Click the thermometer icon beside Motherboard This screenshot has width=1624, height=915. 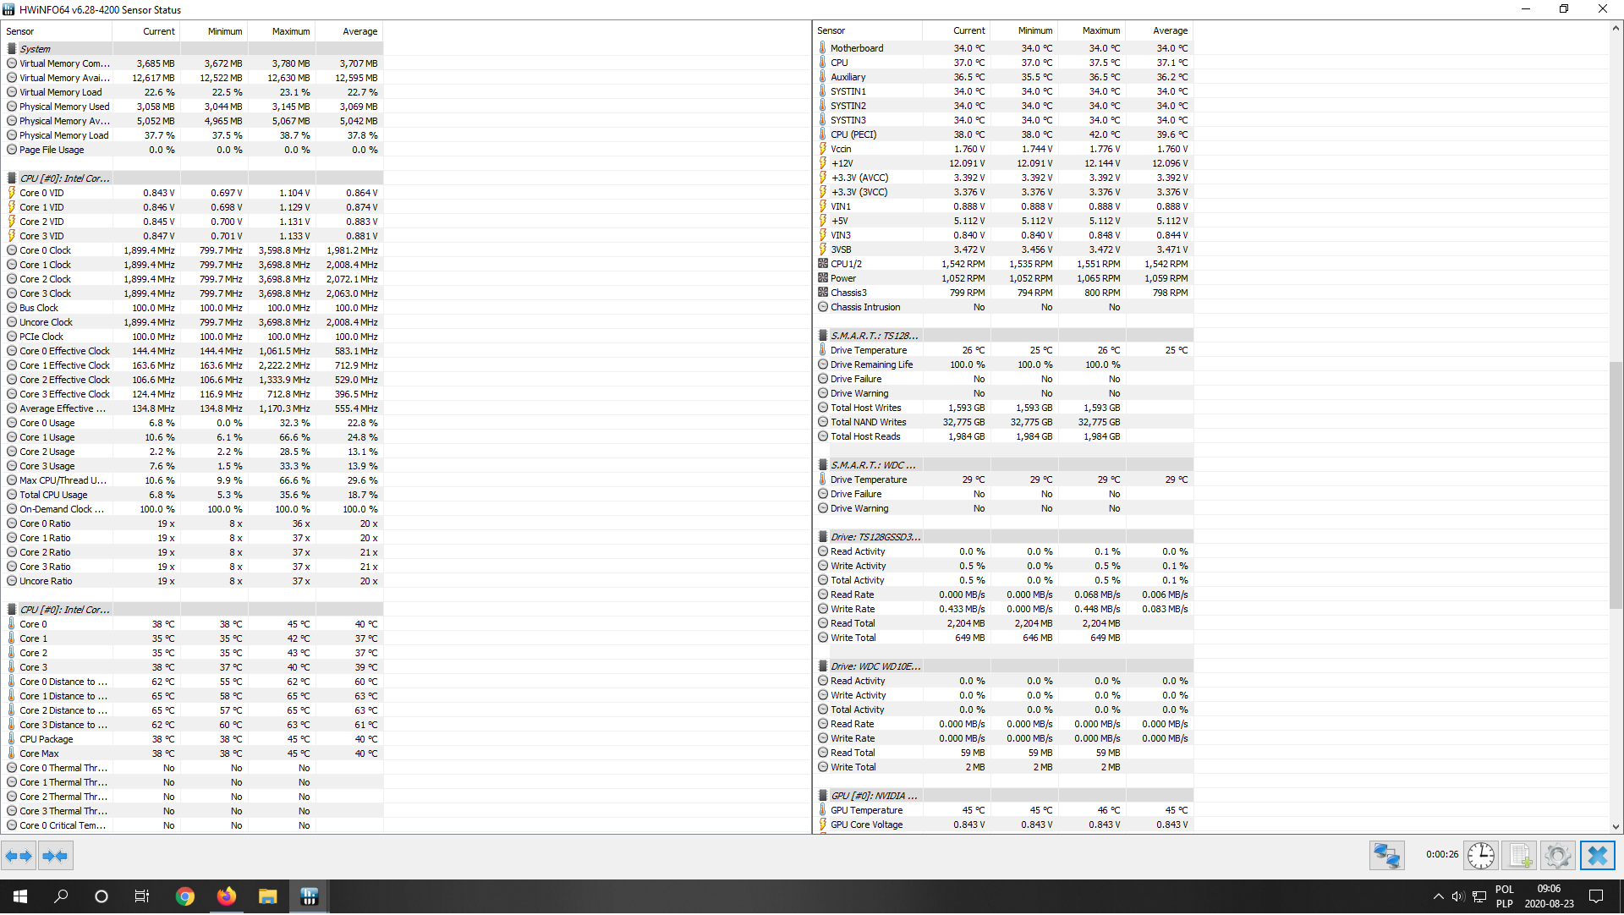coord(822,48)
